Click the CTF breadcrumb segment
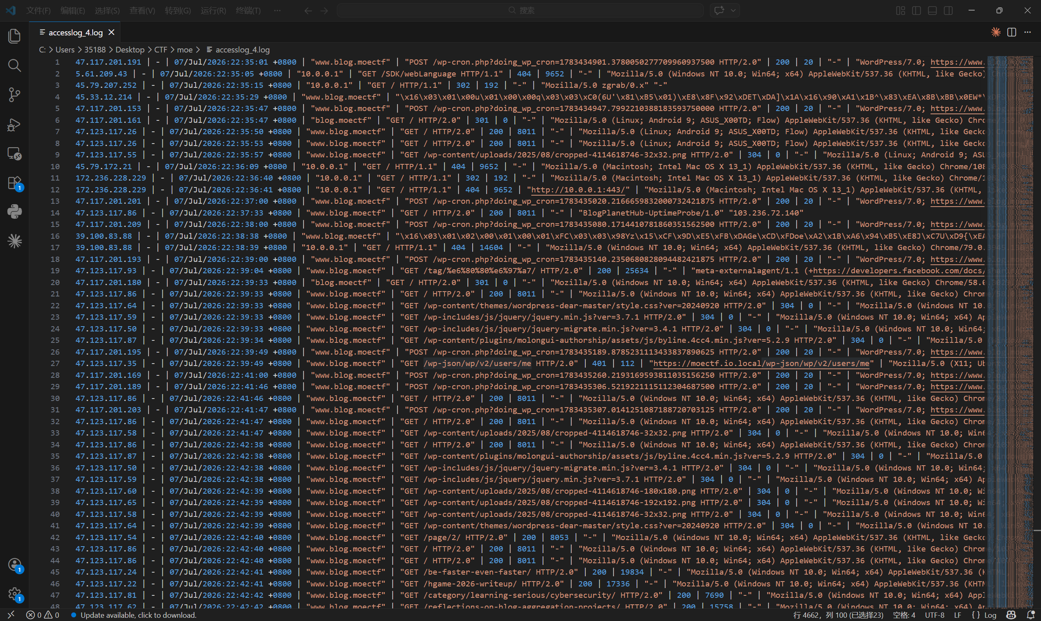The image size is (1041, 621). [161, 50]
